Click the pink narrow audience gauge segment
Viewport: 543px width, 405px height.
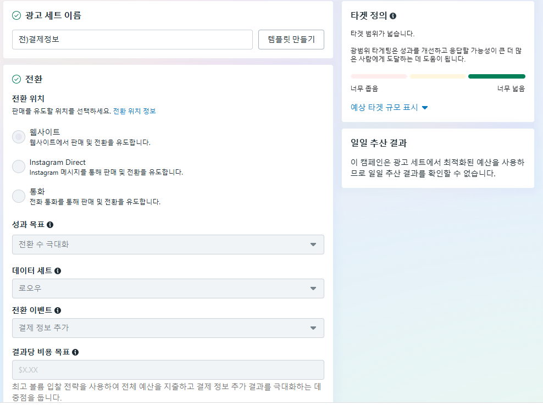click(x=379, y=76)
